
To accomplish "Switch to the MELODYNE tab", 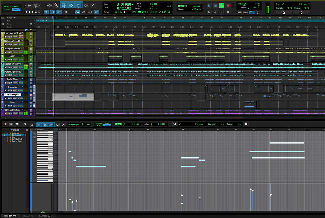I will pos(28,215).
